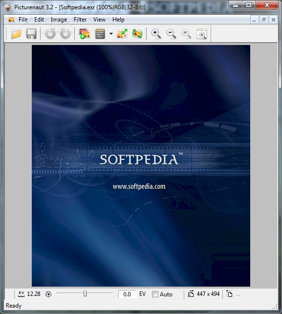Click the image dimensions icon near 447 x 494
This screenshot has width=282, height=314.
click(191, 294)
